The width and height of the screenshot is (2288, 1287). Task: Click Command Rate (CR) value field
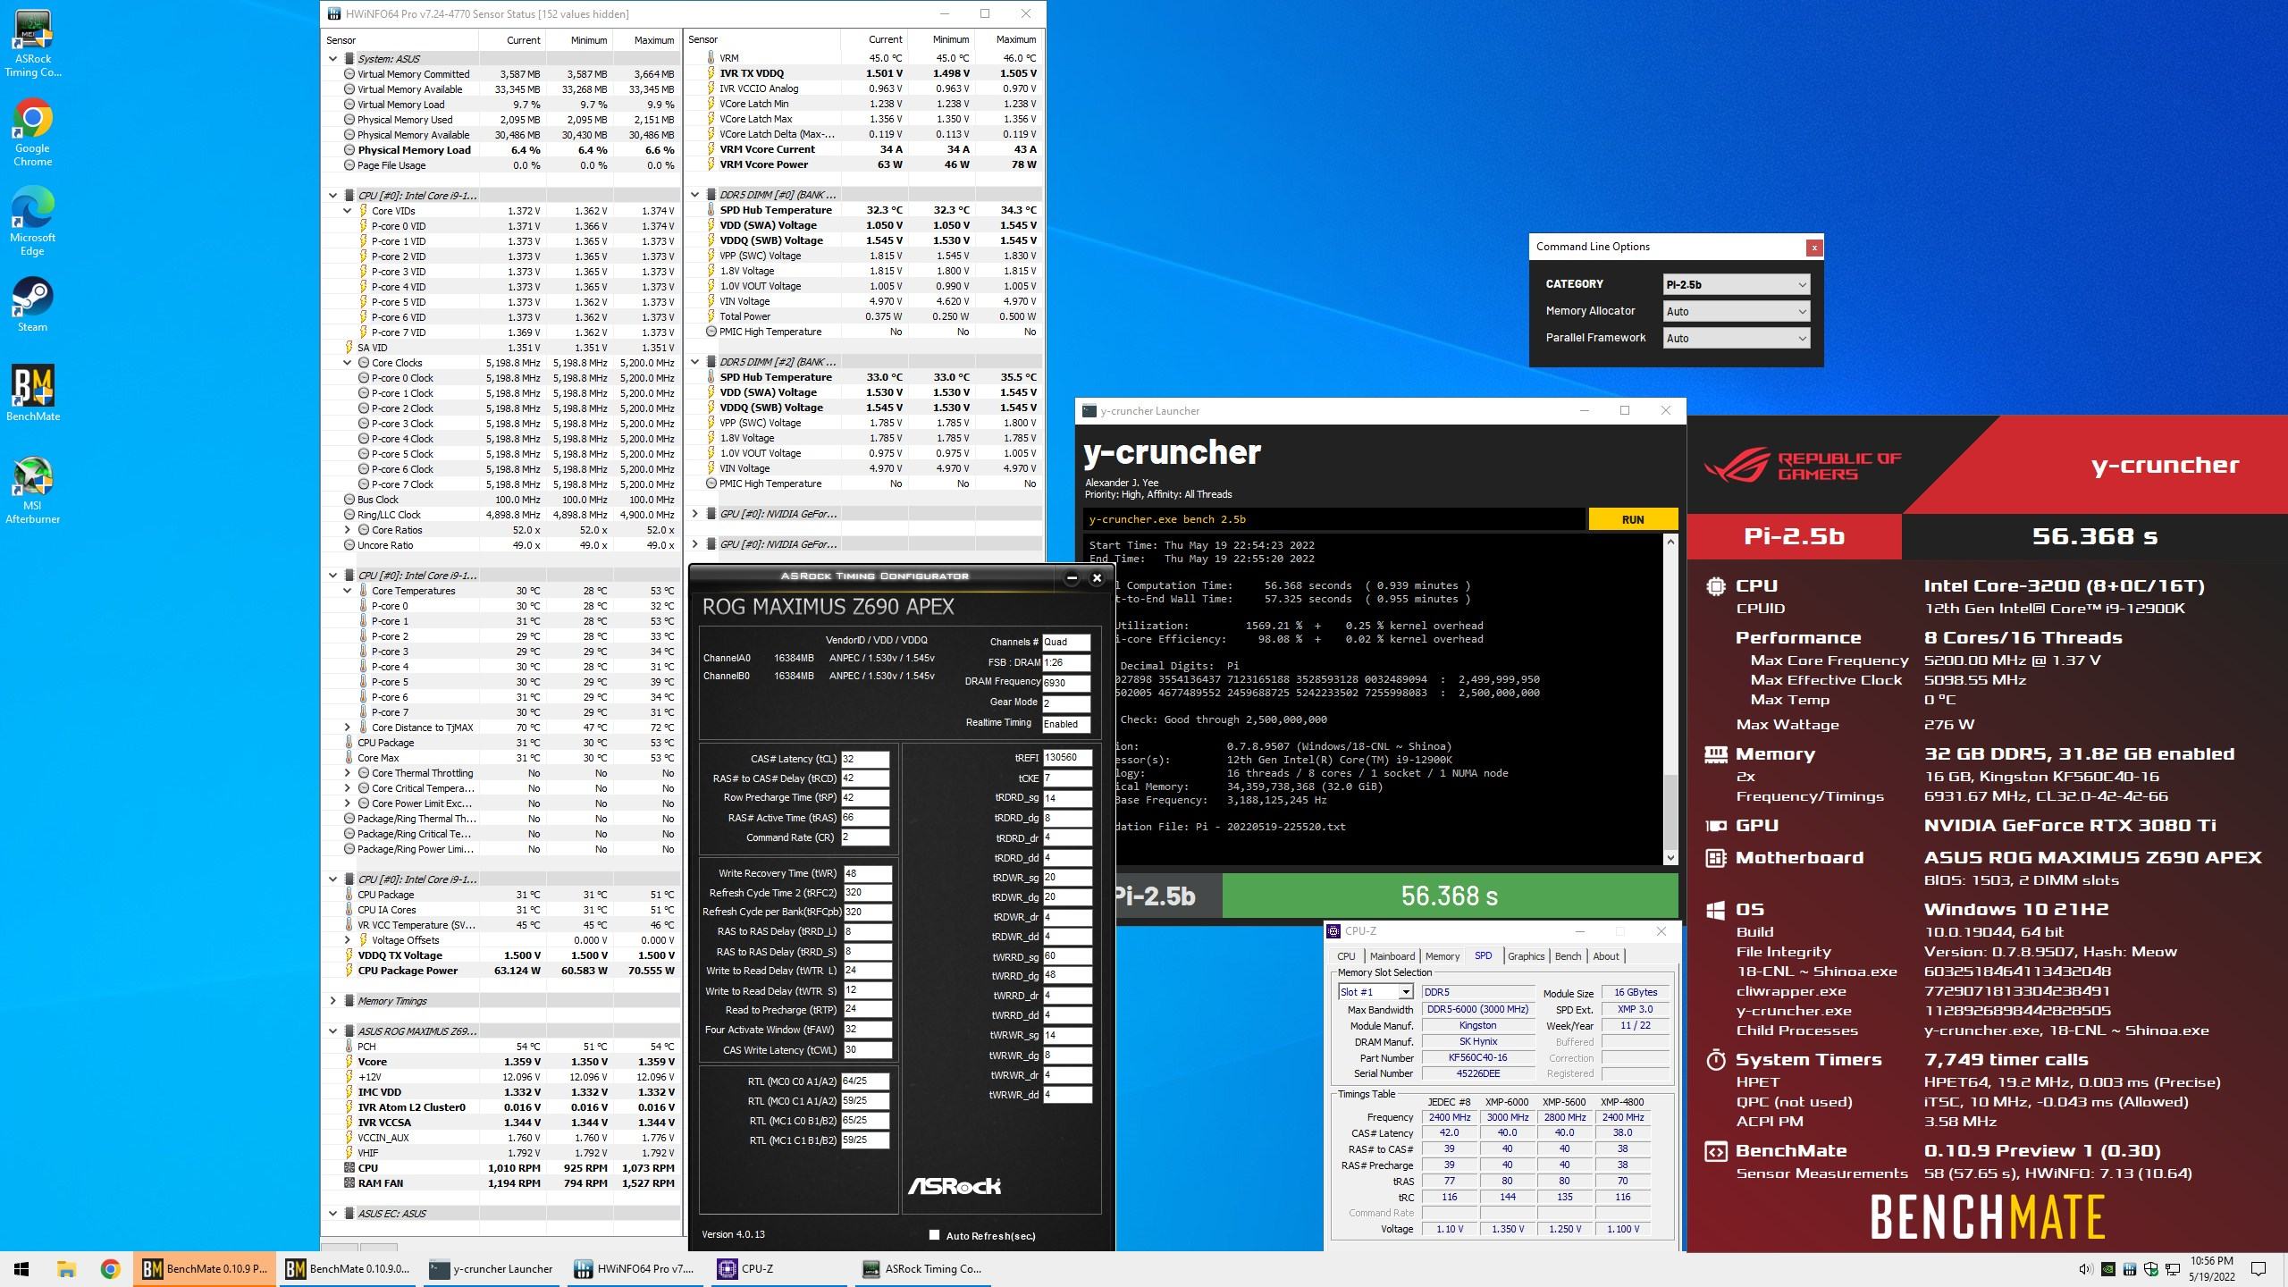pos(864,837)
